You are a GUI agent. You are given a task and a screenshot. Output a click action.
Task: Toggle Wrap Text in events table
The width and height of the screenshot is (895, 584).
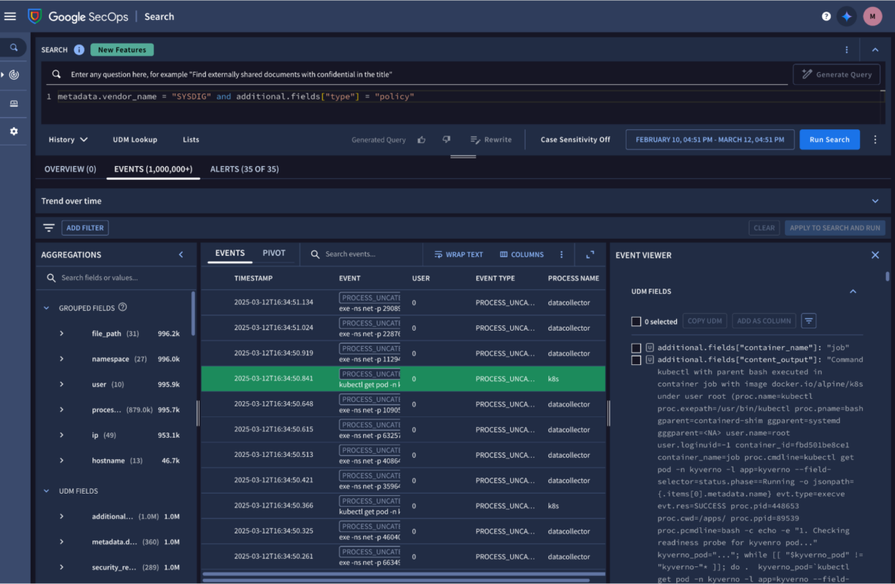coord(458,255)
